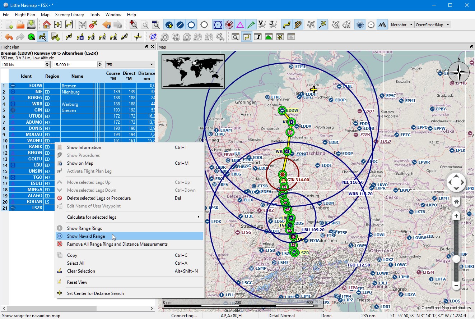The image size is (475, 319).
Task: Toggle Victor airways (V icon) display
Action: tap(262, 25)
